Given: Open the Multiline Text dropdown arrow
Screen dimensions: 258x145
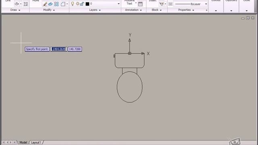Looking at the screenshot, I should (136, 3).
